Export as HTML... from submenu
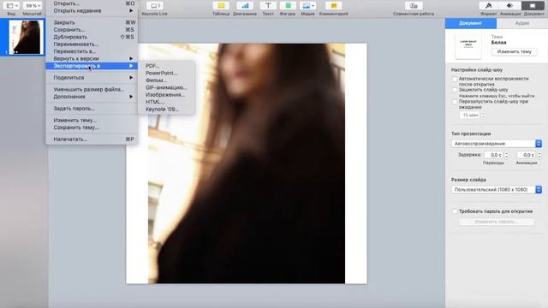This screenshot has height=308, width=548. point(166,102)
